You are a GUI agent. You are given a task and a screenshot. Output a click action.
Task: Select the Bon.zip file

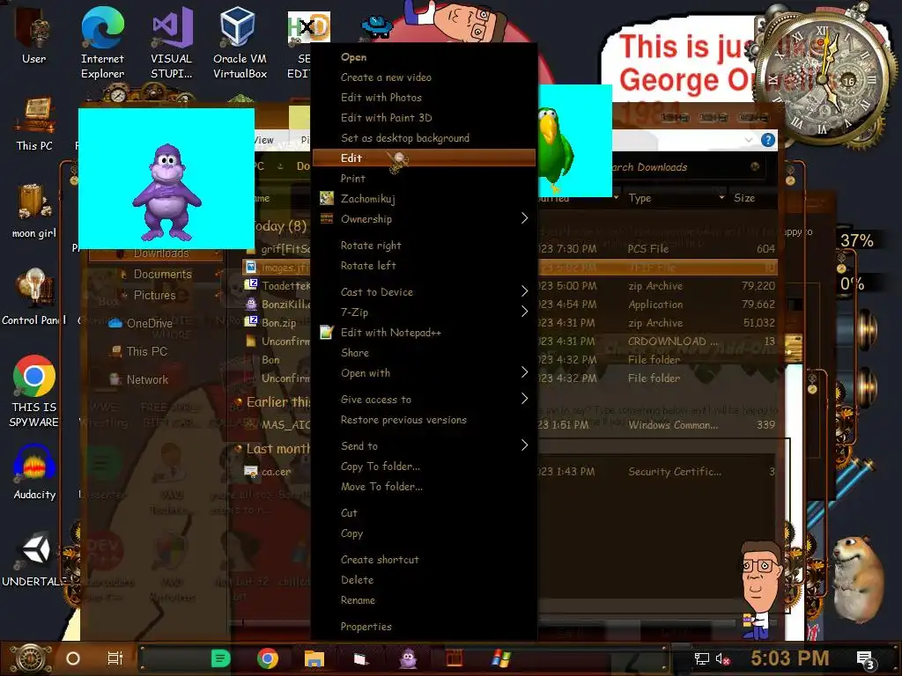coord(278,322)
